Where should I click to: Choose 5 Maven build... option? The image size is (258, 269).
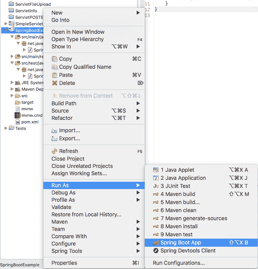point(201,202)
